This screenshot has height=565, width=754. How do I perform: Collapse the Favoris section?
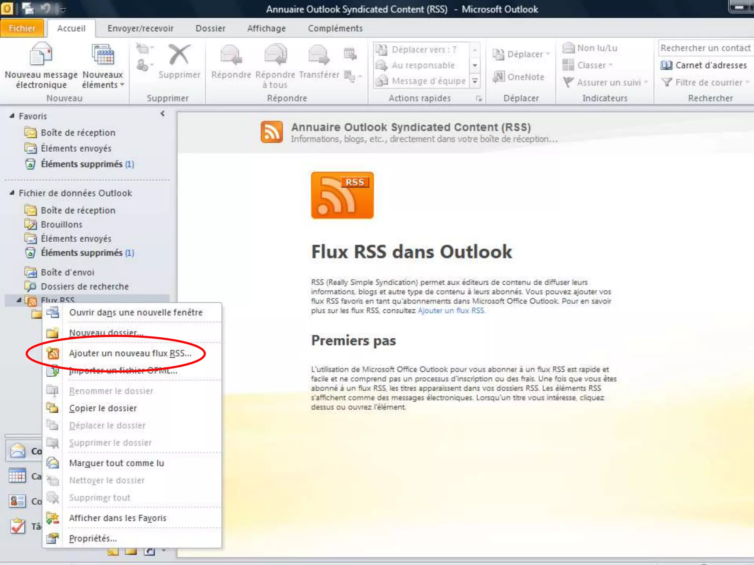pos(12,116)
